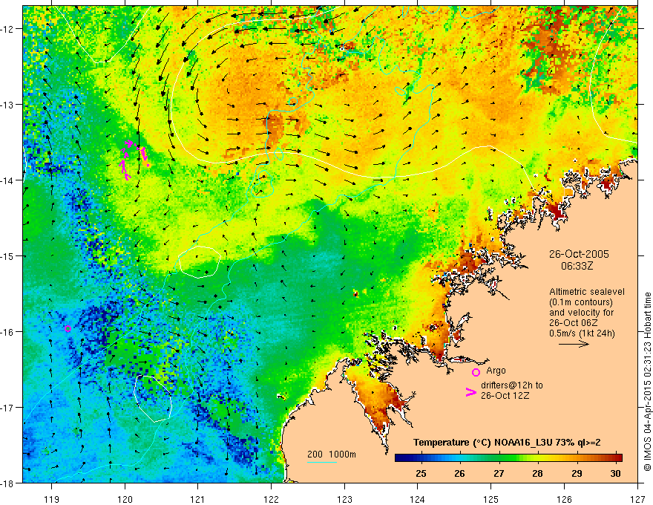Click latitude axis label -13
Image resolution: width=653 pixels, height=505 pixels.
pyautogui.click(x=8, y=104)
